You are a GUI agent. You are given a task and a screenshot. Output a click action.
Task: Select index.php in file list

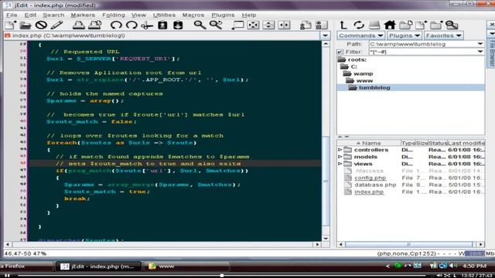369,192
